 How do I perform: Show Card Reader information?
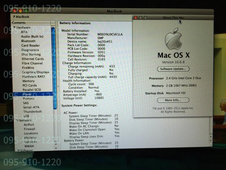[x=31, y=46]
